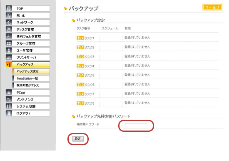229x161 pixels.
Task: Open ディスク管理 menu
Action: pyautogui.click(x=31, y=30)
